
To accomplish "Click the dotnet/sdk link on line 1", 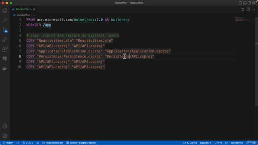I will pos(84,20).
